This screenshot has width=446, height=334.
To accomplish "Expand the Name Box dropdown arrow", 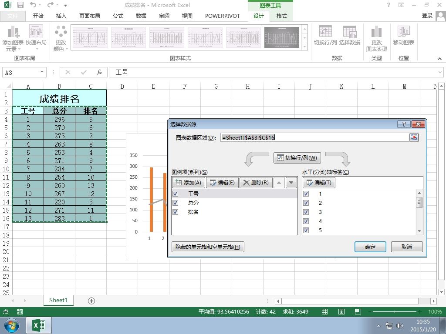I will (42, 72).
